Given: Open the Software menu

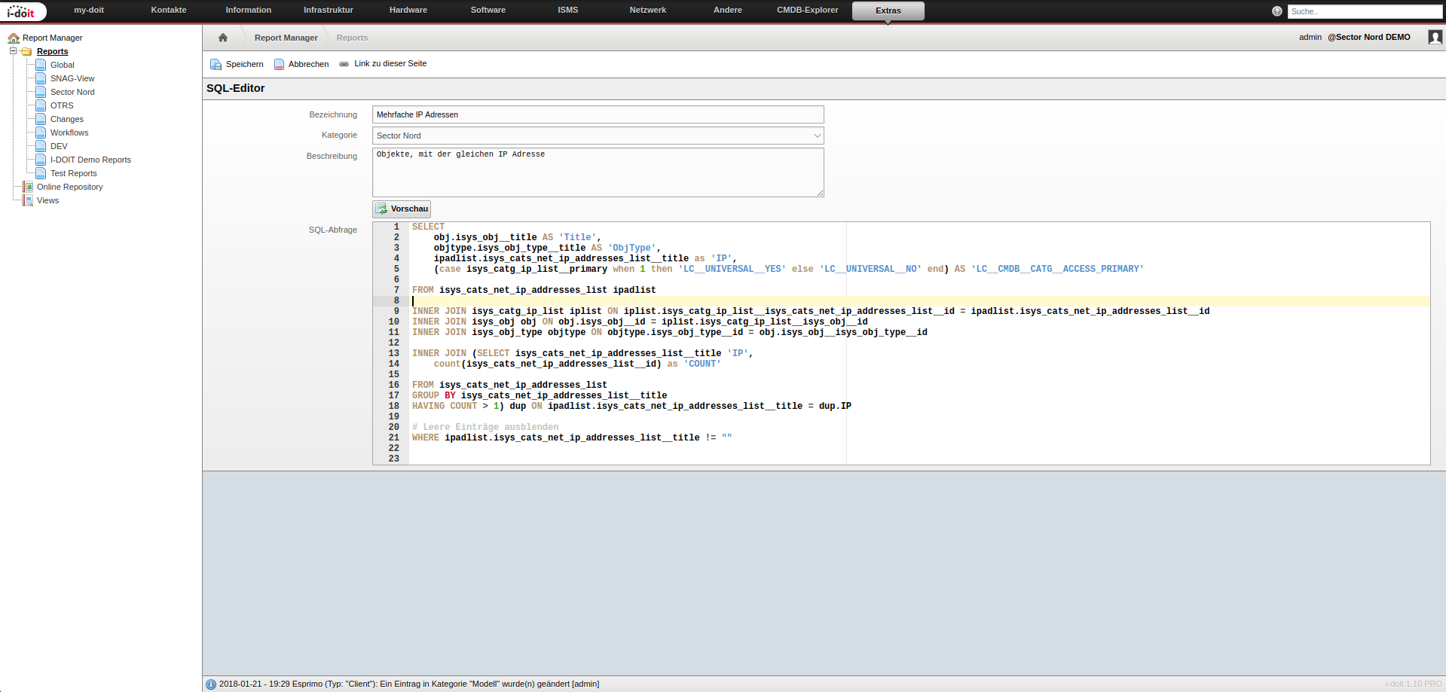Looking at the screenshot, I should [x=488, y=10].
